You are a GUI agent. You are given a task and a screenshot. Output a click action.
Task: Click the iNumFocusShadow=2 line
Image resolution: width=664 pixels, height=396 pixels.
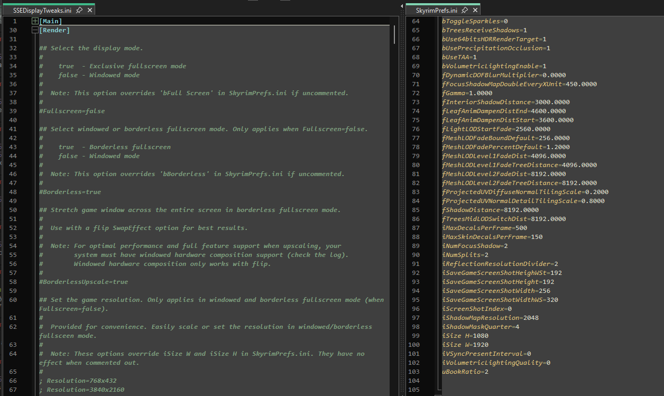[x=475, y=246]
